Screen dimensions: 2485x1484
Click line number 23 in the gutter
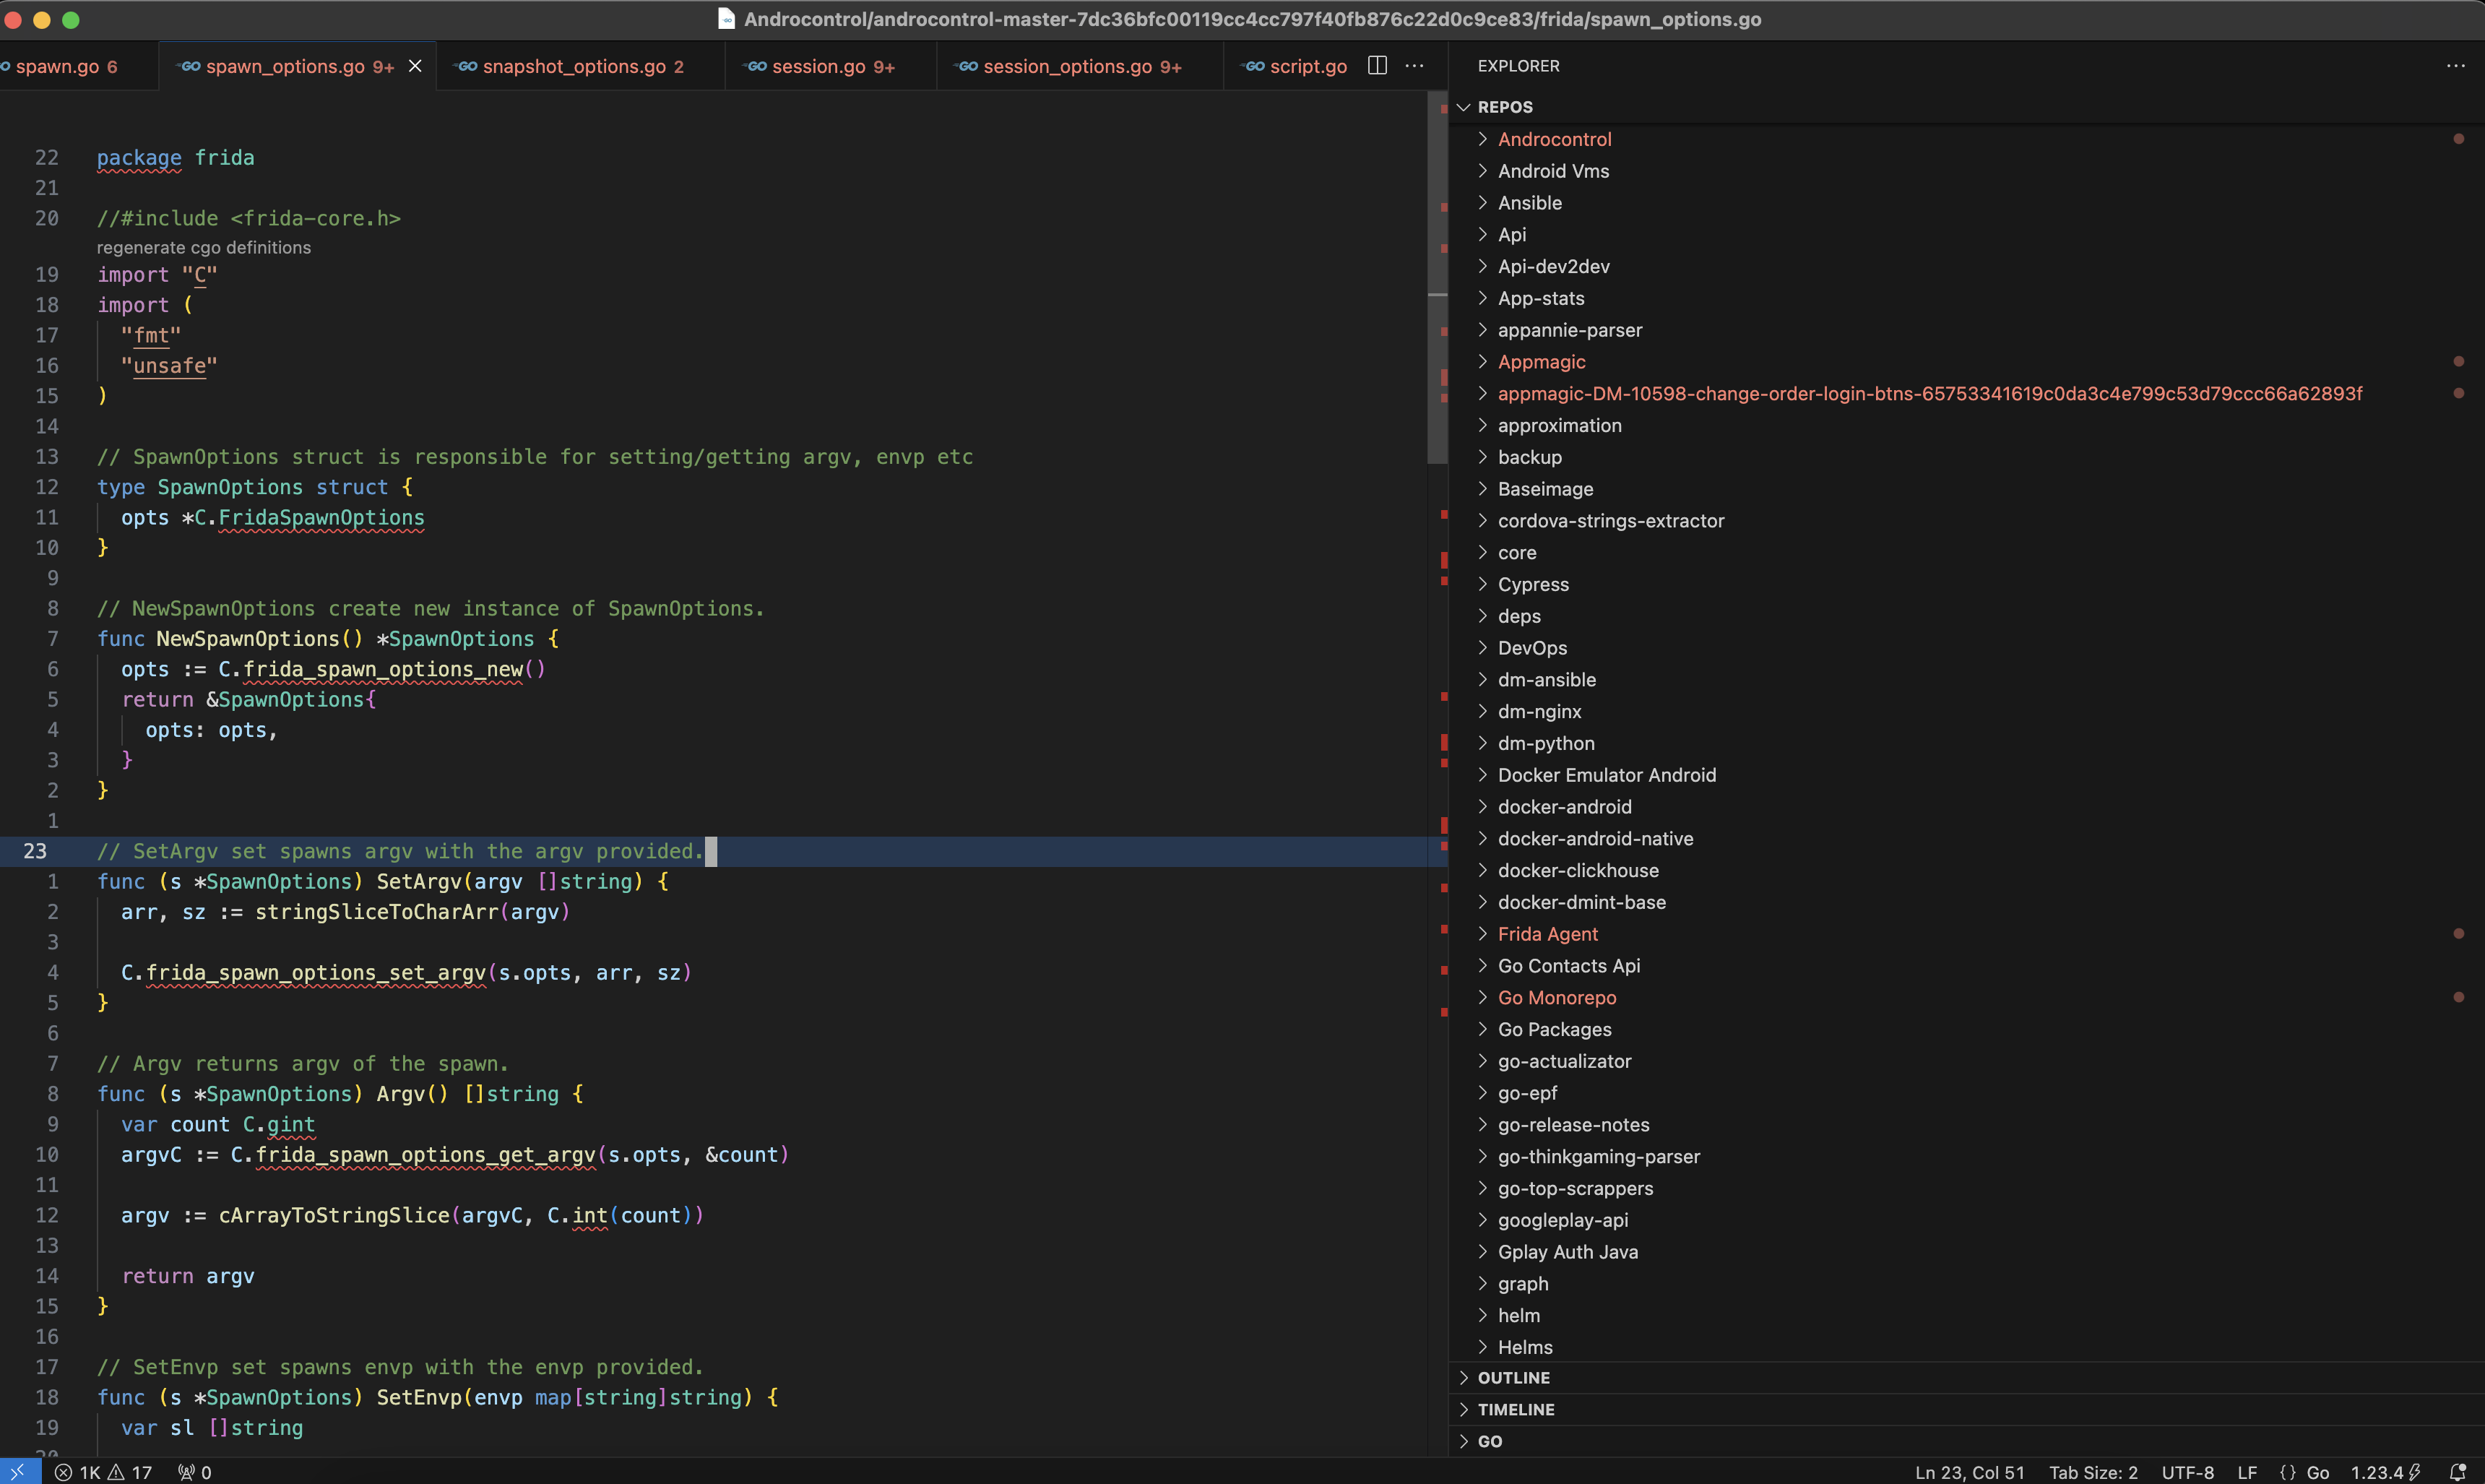click(35, 851)
